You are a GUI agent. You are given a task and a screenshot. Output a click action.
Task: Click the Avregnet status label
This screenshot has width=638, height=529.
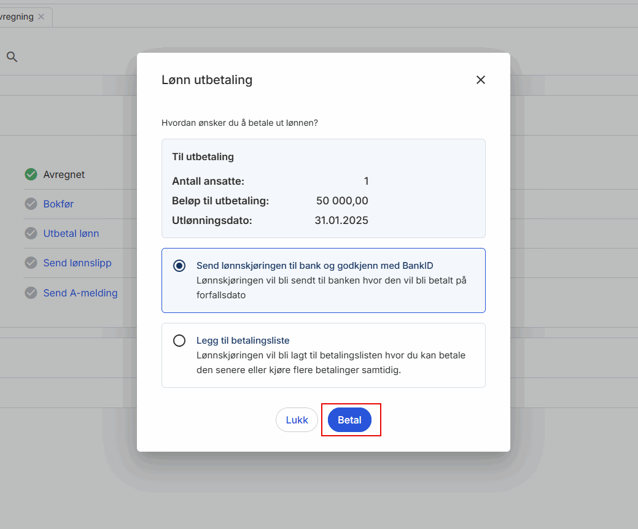64,174
